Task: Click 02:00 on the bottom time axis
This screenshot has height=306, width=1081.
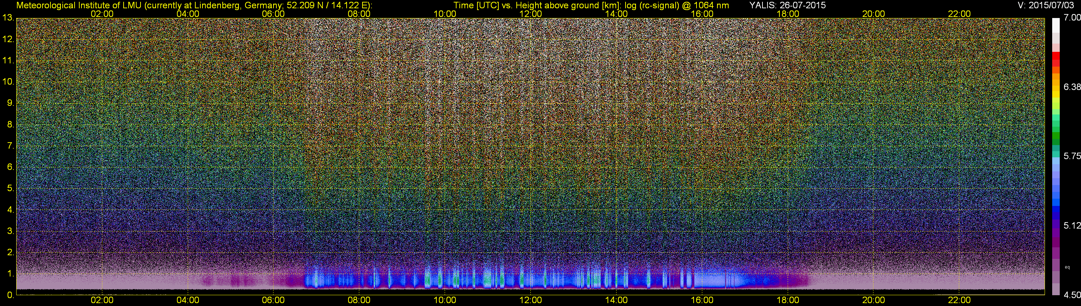Action: click(102, 301)
